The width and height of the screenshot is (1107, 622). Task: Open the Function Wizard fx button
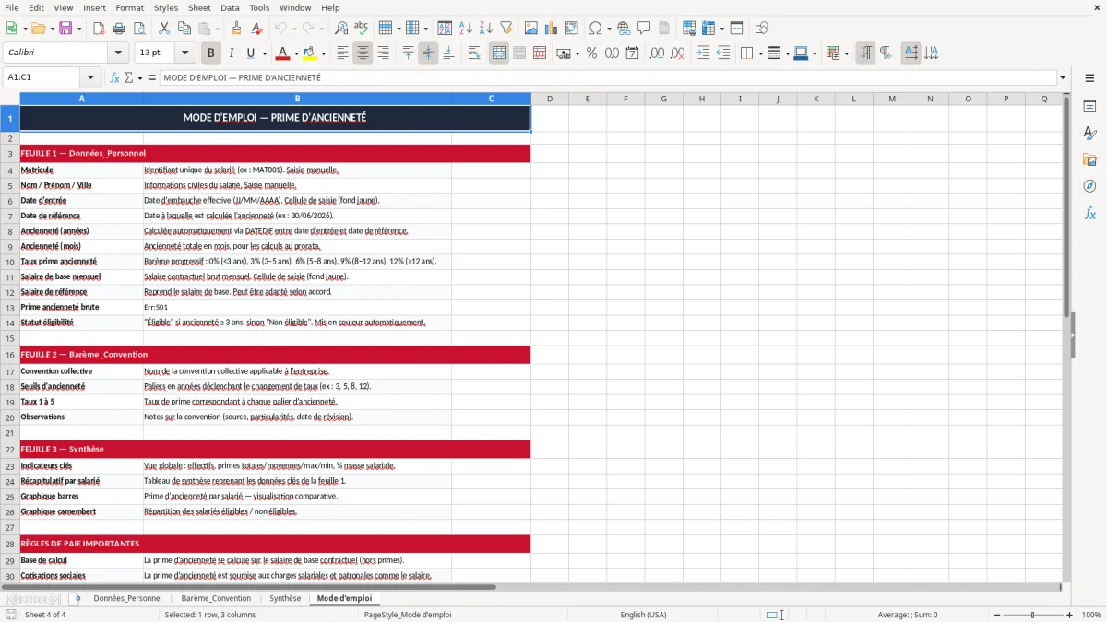click(114, 78)
